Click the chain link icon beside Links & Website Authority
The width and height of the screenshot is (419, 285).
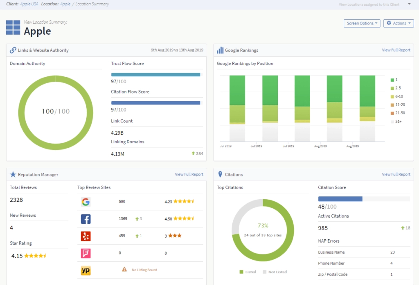(13, 50)
